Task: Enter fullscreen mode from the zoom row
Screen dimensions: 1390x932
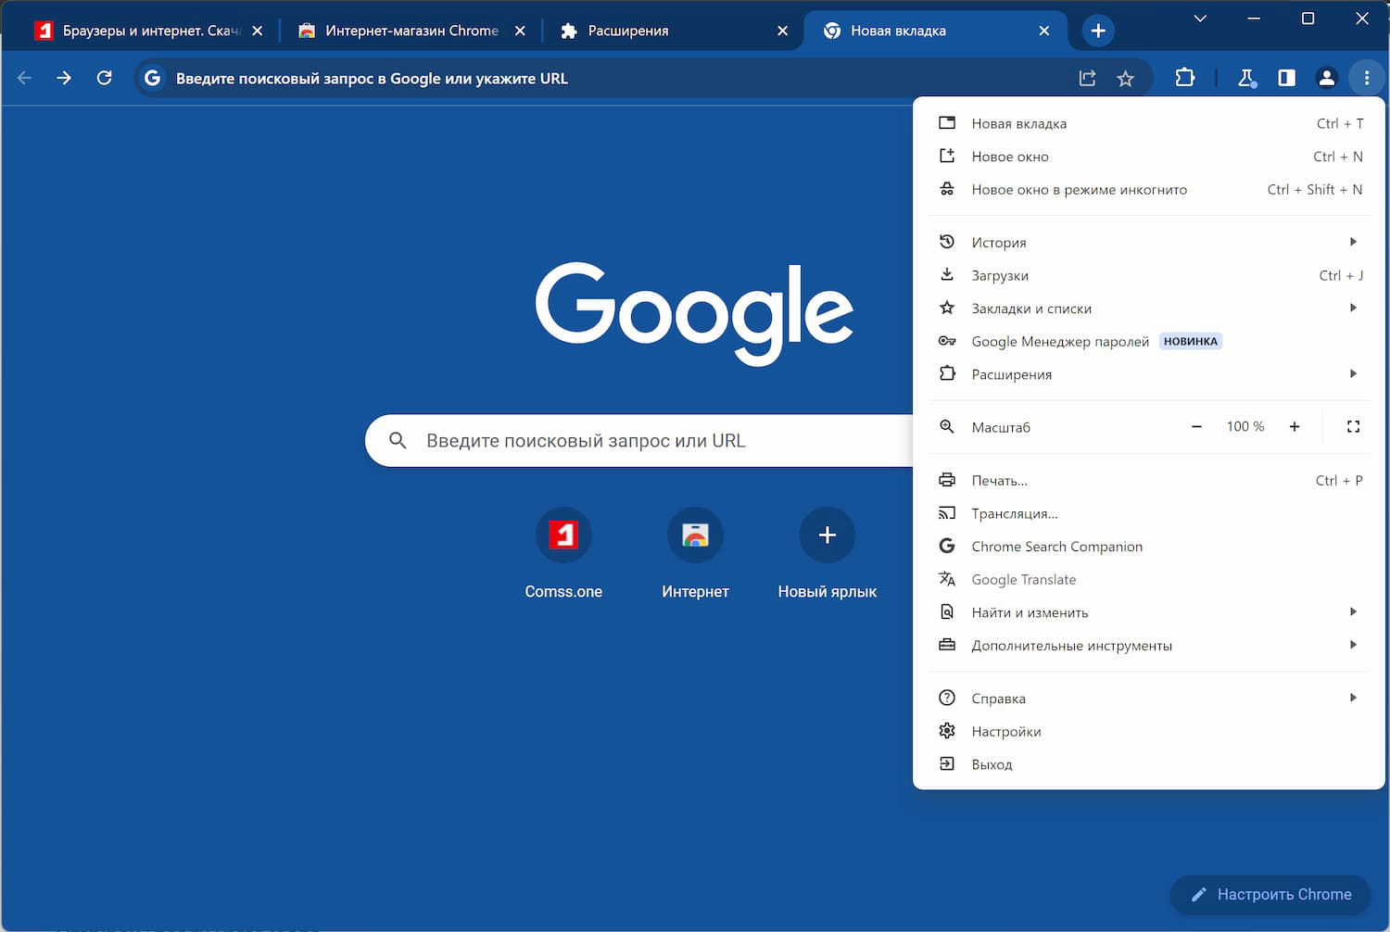Action: [x=1353, y=427]
